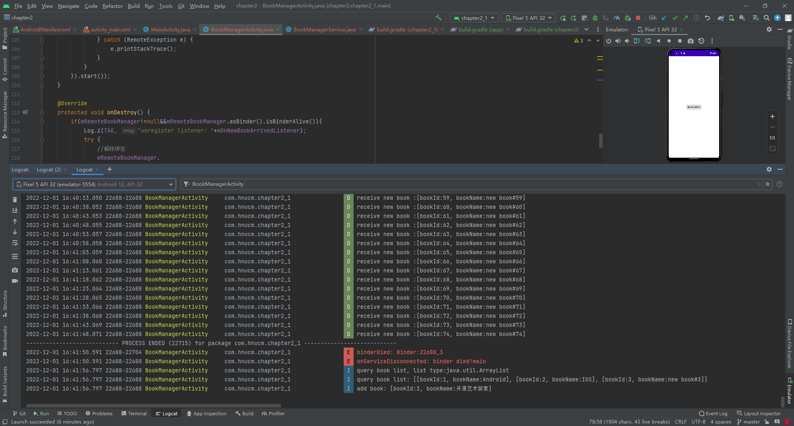Screen dimensions: 794x426
Task: Click the Logcat horizontal scrollbar
Action: pyautogui.click(x=153, y=406)
